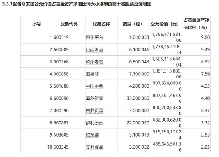
Task: Open the 泸州老窖 stock link
Action: click(94, 62)
